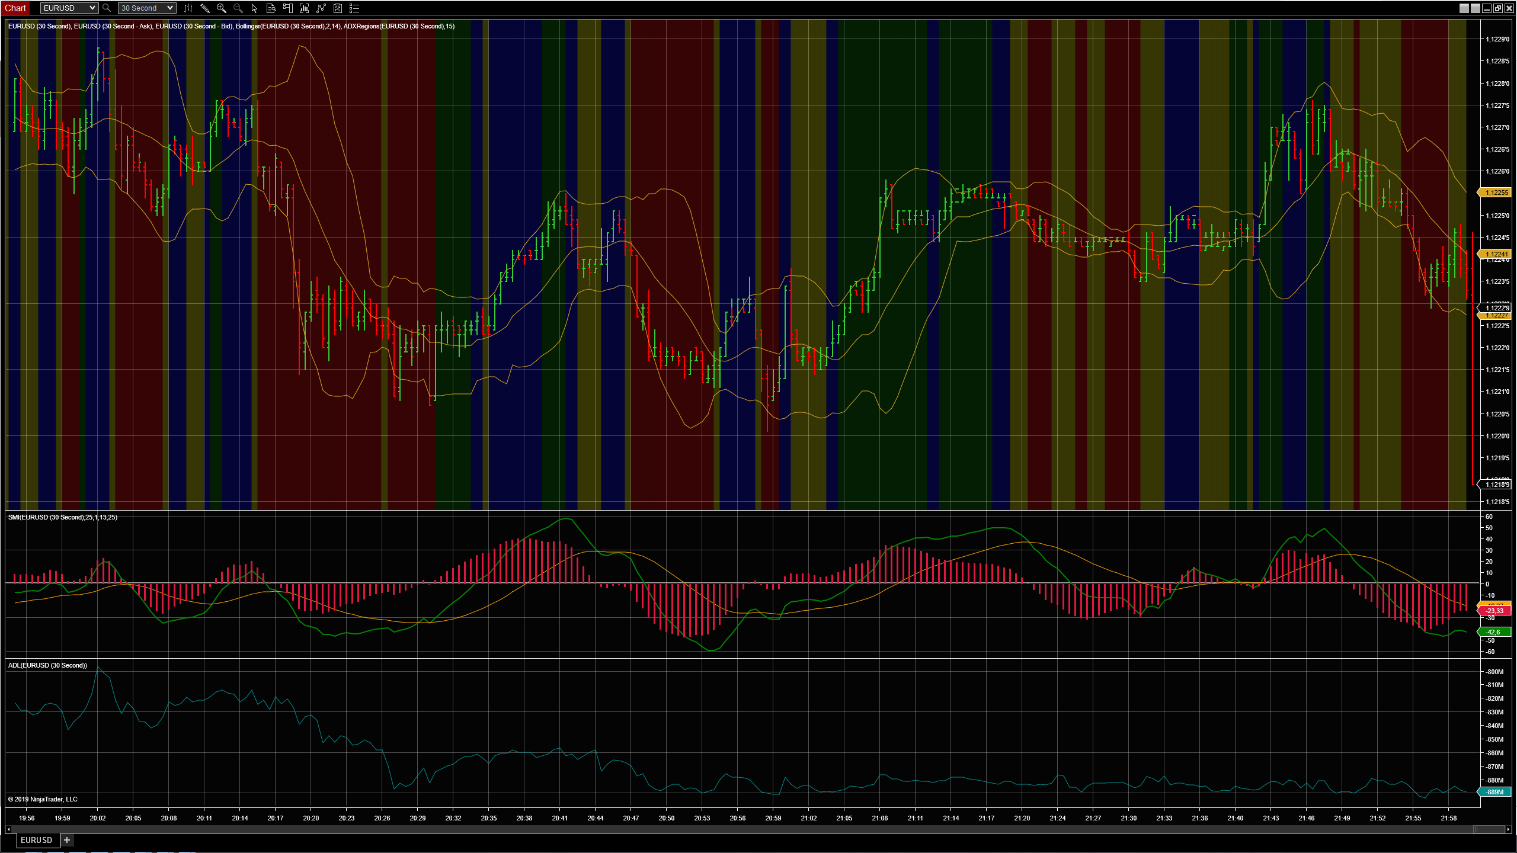Select the drawing tools pencil icon
The width and height of the screenshot is (1517, 853).
pyautogui.click(x=204, y=8)
